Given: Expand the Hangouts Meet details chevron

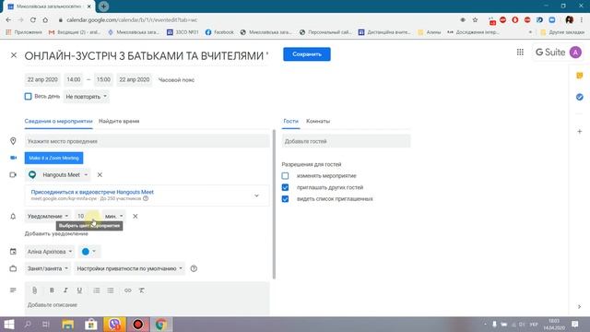Looking at the screenshot, I should [x=256, y=196].
